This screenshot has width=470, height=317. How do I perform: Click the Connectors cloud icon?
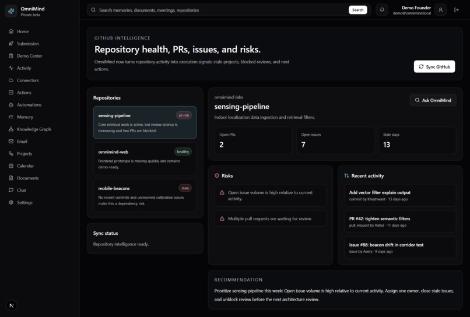coord(11,80)
